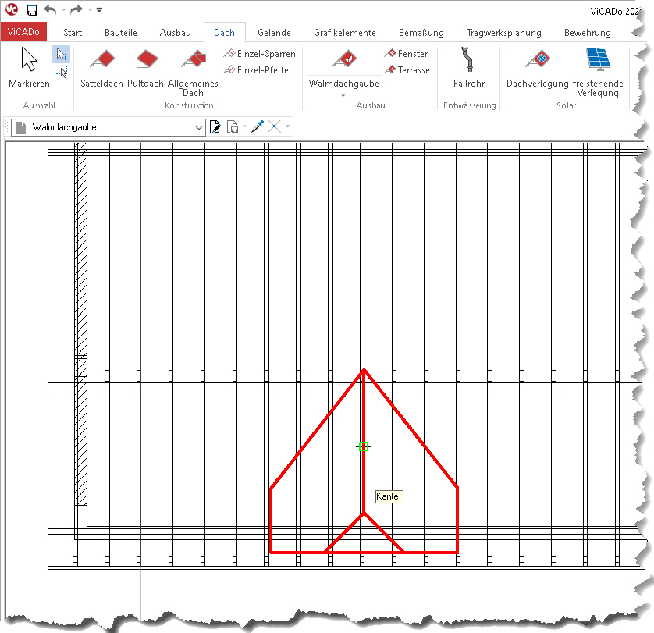Open the dropdown beside crossed lines icon
654x633 pixels.
(287, 126)
